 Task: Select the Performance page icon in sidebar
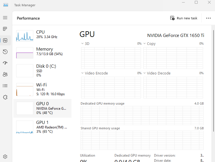(5, 40)
